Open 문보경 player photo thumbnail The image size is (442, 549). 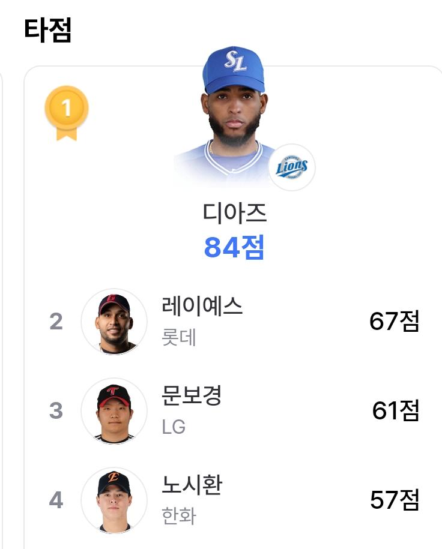pos(114,410)
